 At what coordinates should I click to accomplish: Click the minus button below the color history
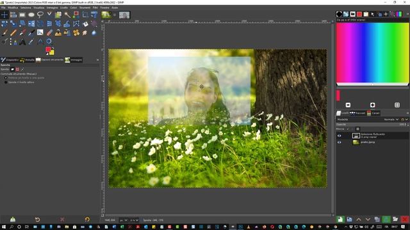(348, 105)
